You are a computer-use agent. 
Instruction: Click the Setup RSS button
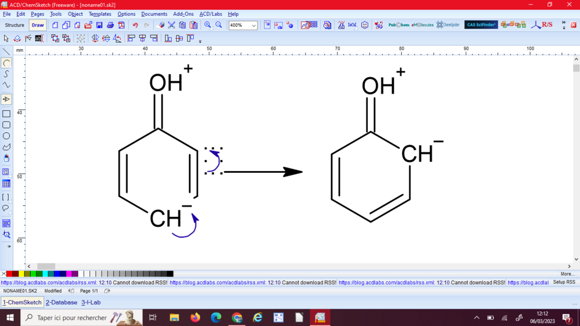pyautogui.click(x=564, y=282)
